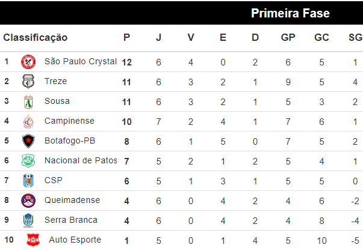Click the GP goals scored header

pos(288,37)
